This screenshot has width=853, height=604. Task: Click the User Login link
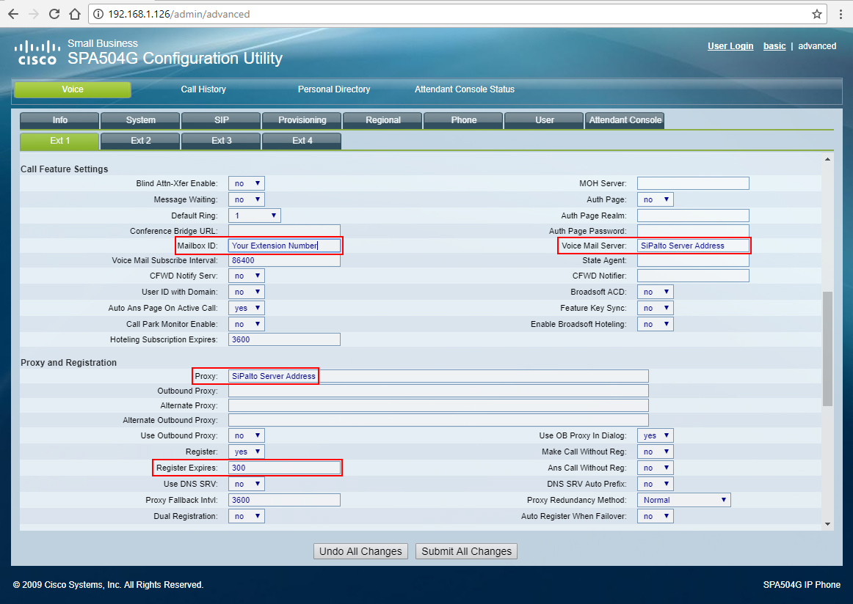730,46
